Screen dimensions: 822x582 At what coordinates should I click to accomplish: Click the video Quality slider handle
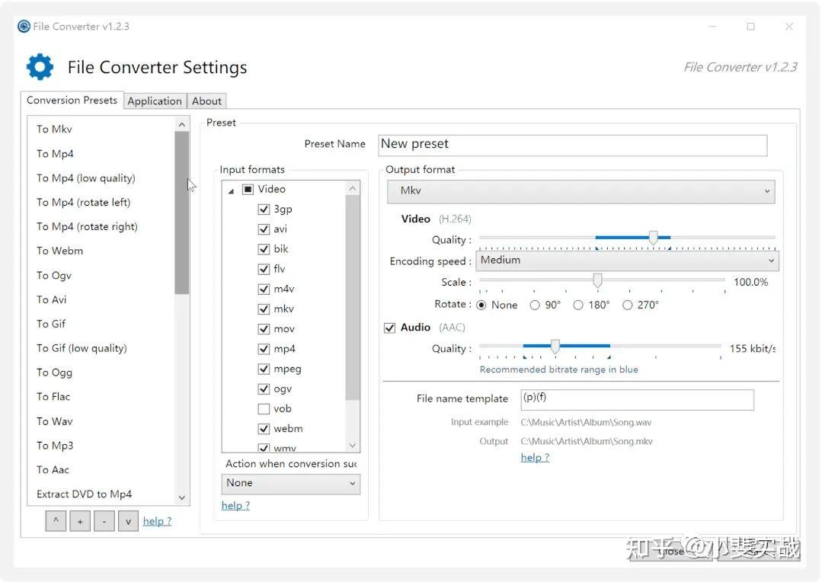(653, 238)
